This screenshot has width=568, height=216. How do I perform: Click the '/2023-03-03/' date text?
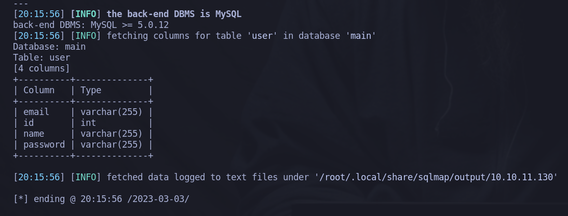click(158, 199)
